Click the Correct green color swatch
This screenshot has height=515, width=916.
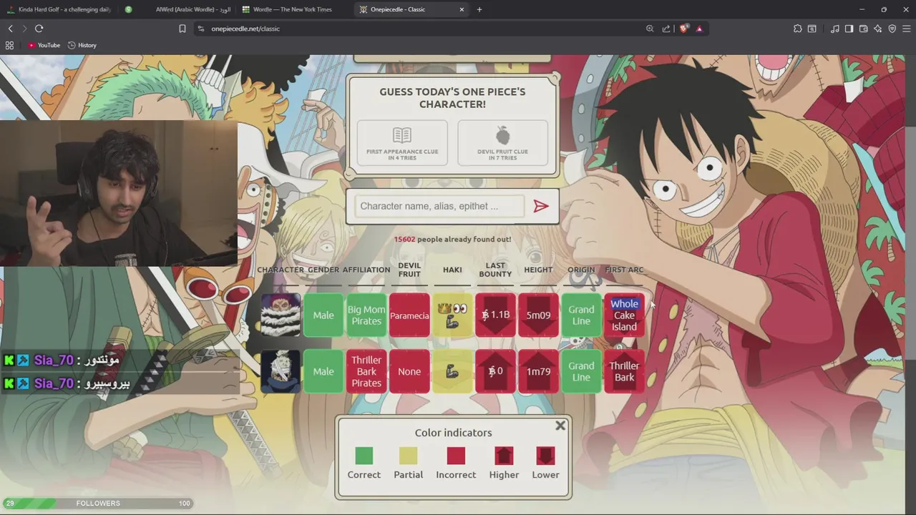pos(364,456)
